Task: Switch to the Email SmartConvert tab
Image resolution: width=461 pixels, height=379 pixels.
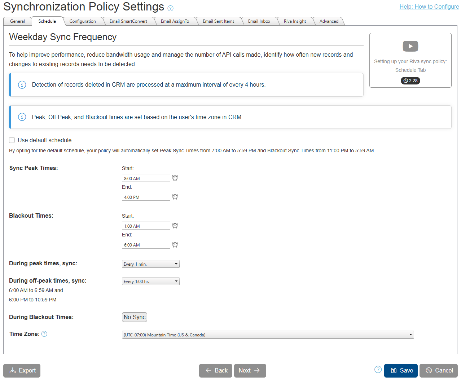Action: 128,21
